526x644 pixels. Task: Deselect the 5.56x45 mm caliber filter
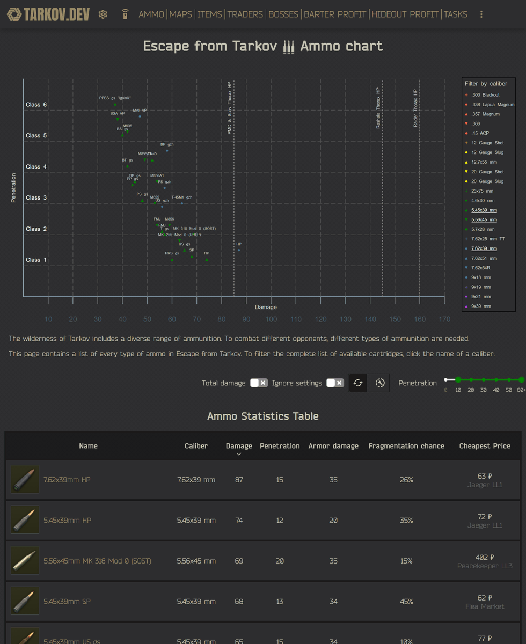(x=484, y=220)
